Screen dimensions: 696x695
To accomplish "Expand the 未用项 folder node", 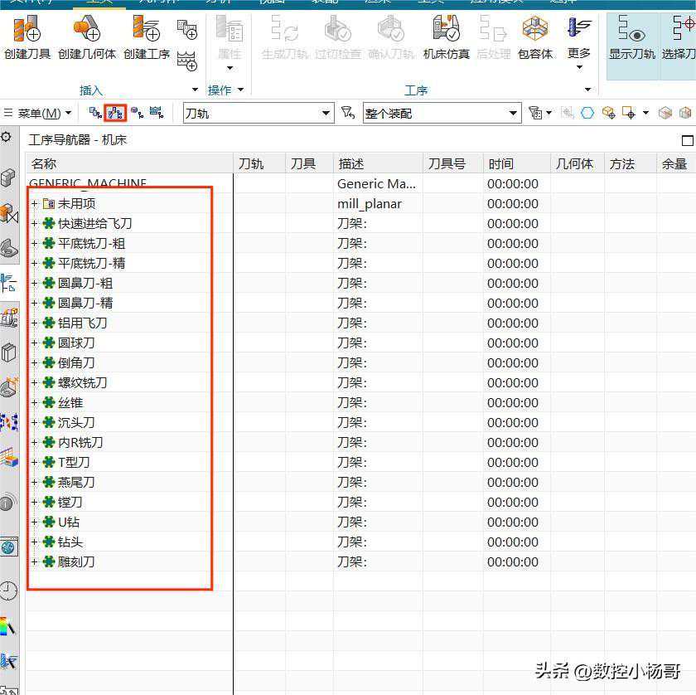I will [x=34, y=203].
